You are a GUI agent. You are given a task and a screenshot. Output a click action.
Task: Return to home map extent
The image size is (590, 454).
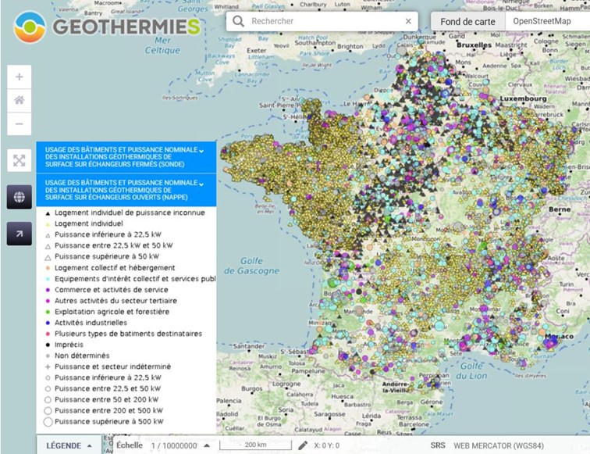click(20, 100)
